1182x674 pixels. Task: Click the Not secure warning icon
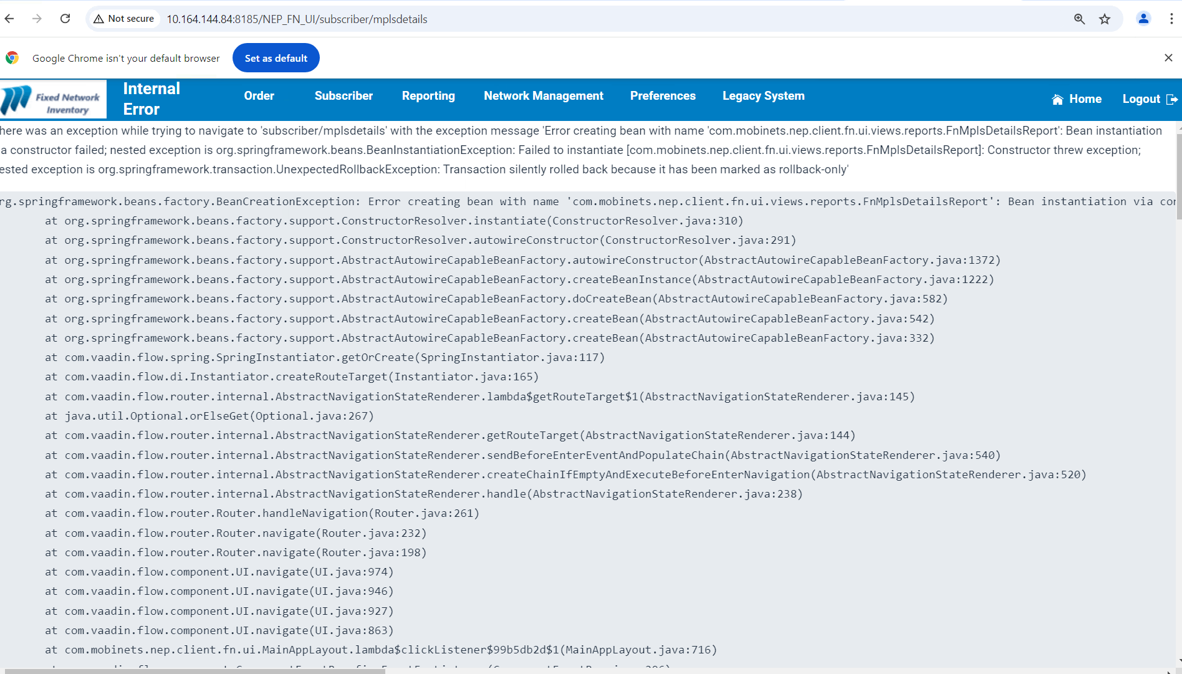point(98,19)
